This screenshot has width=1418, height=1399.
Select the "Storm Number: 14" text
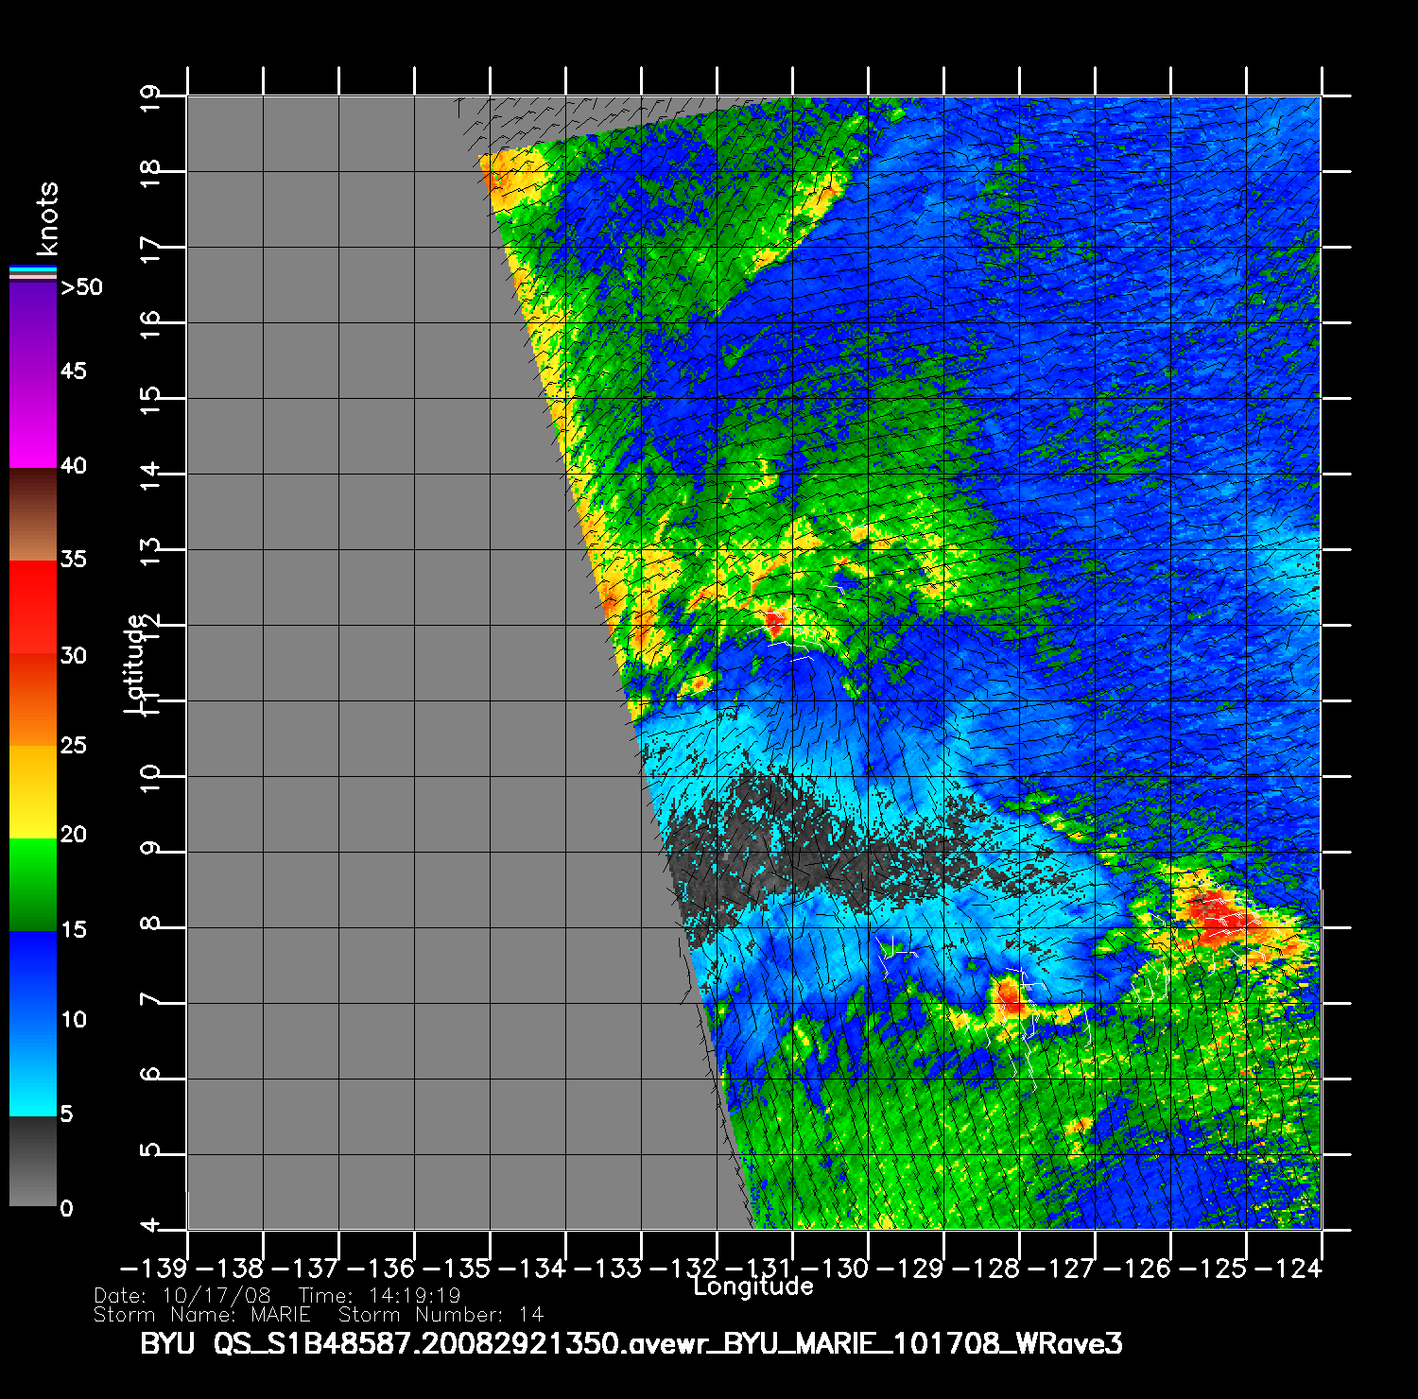[441, 1315]
